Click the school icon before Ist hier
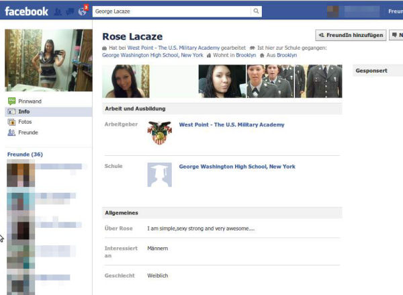The height and width of the screenshot is (295, 403). tap(253, 48)
